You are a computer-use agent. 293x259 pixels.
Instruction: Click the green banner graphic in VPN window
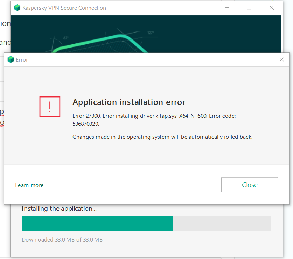pos(146,34)
